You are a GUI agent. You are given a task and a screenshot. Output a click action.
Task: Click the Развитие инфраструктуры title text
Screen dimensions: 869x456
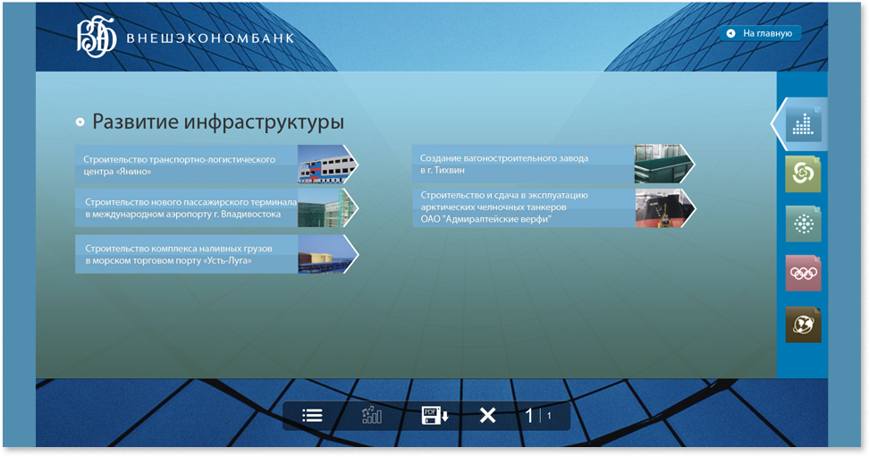click(218, 122)
